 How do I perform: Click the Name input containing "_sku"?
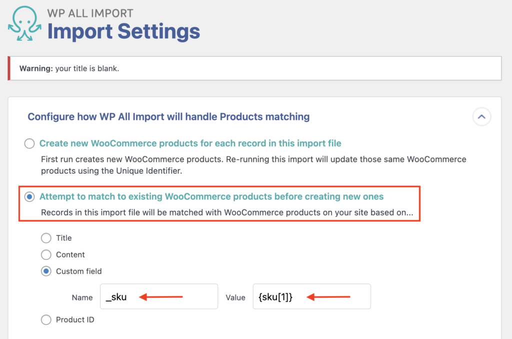(x=158, y=296)
